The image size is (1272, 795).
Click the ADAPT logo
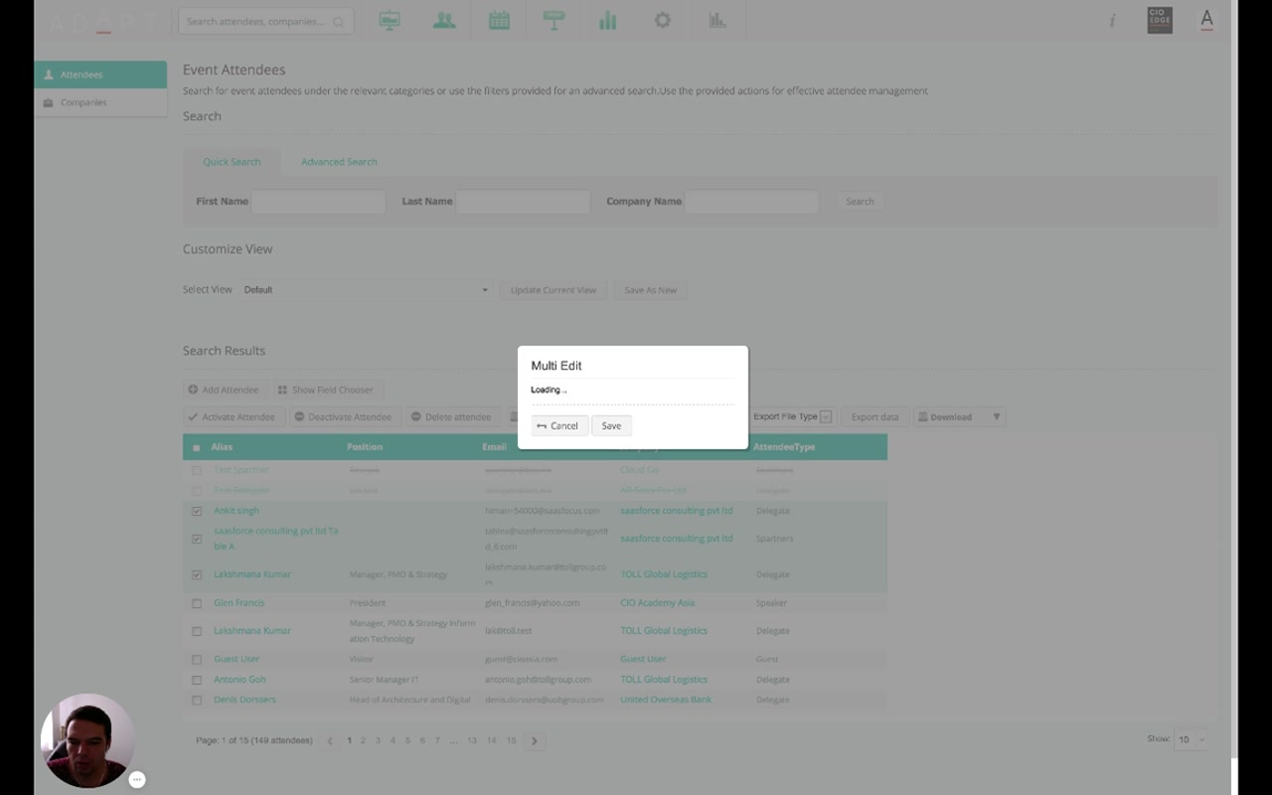tap(104, 21)
